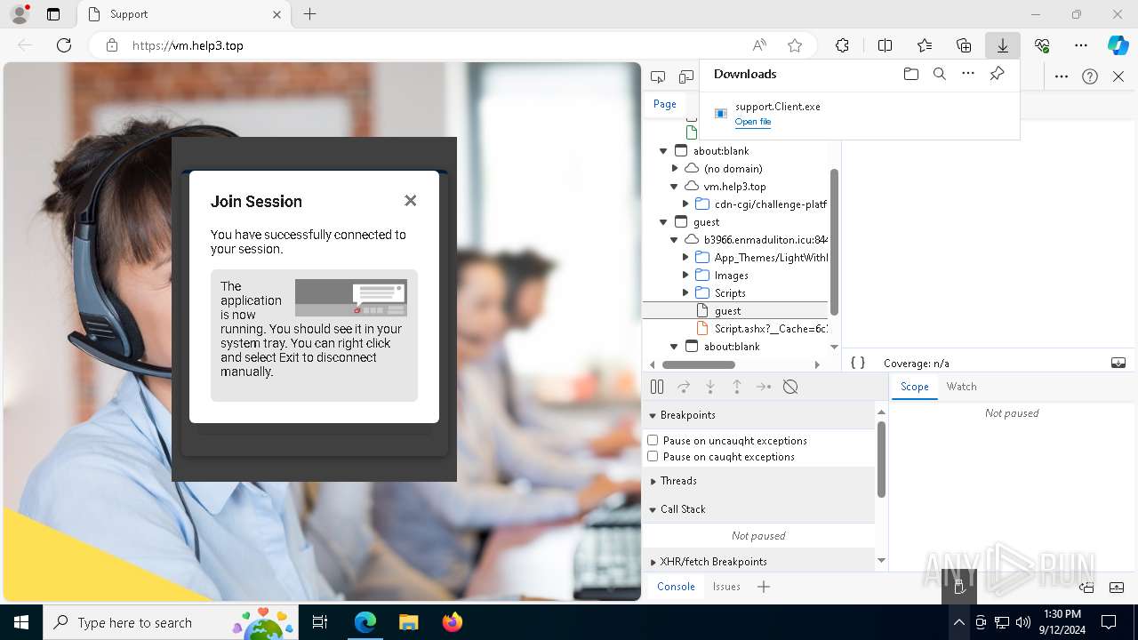1138x640 pixels.
Task: Close the DevTools panel
Action: pyautogui.click(x=1118, y=76)
